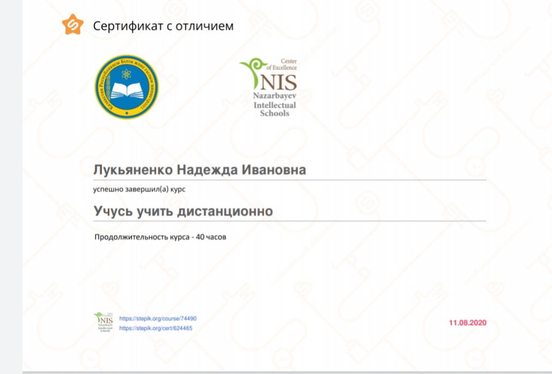Screen dimensions: 552x374
Task: Click "Nazarbayev Intellectual Schools" text under large logo
Action: click(274, 104)
